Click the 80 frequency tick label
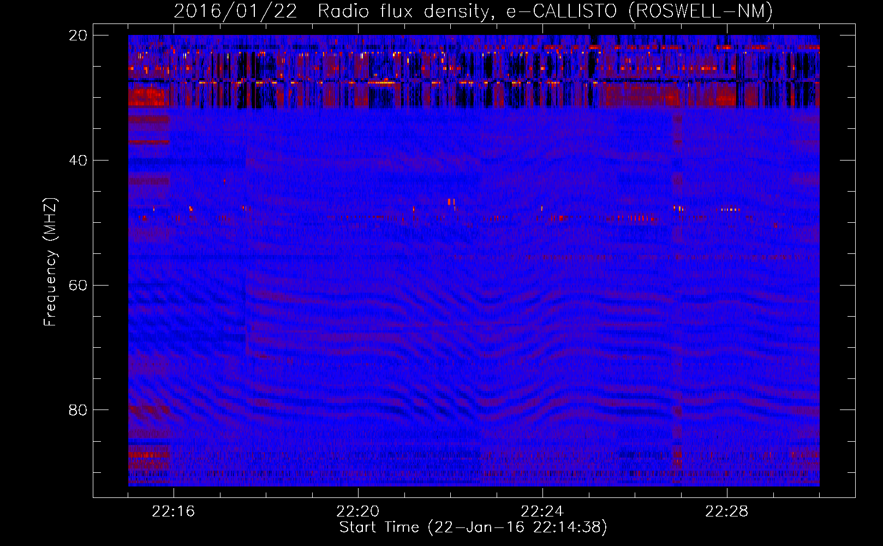The width and height of the screenshot is (883, 546). 78,410
